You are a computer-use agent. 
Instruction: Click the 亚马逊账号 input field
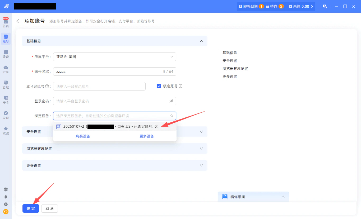99,86
